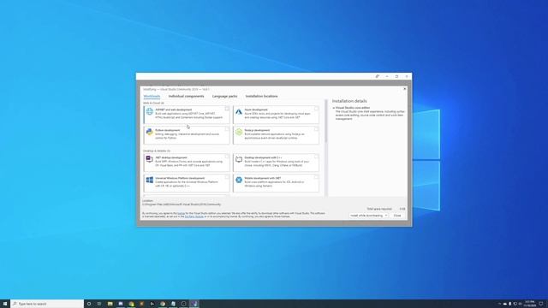Viewport: 548px width, 308px height.
Task: Open the Windows Start menu
Action: (x=5, y=304)
